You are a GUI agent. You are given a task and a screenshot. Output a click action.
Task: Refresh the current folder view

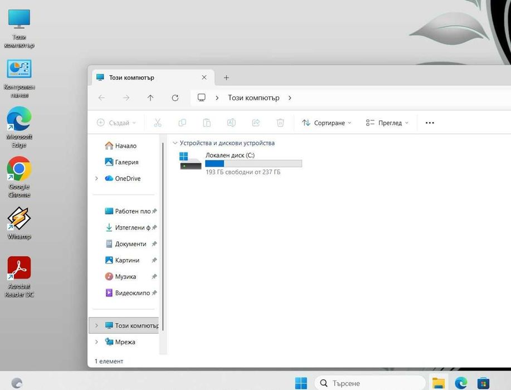click(x=175, y=97)
